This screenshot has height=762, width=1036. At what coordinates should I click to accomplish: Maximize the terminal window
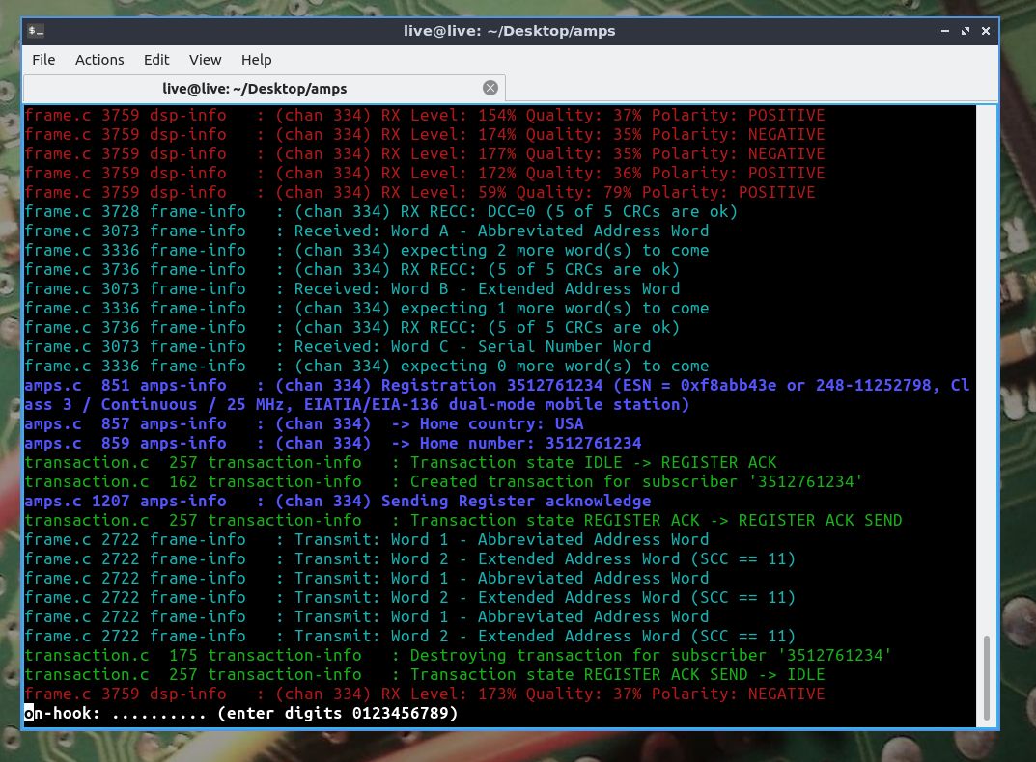[966, 31]
